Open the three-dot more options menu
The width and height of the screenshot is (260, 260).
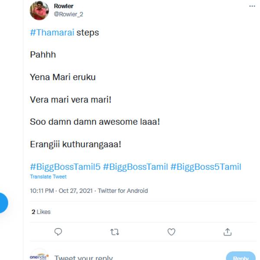(x=252, y=6)
